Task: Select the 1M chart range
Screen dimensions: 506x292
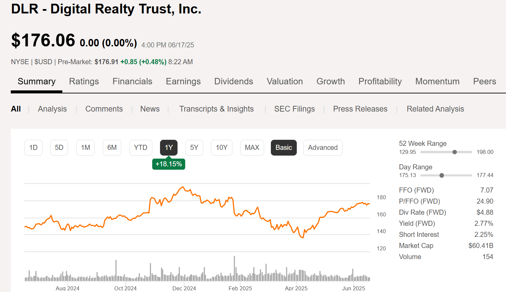Action: (85, 148)
